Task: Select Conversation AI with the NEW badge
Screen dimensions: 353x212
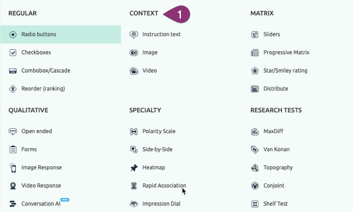Action: point(41,204)
